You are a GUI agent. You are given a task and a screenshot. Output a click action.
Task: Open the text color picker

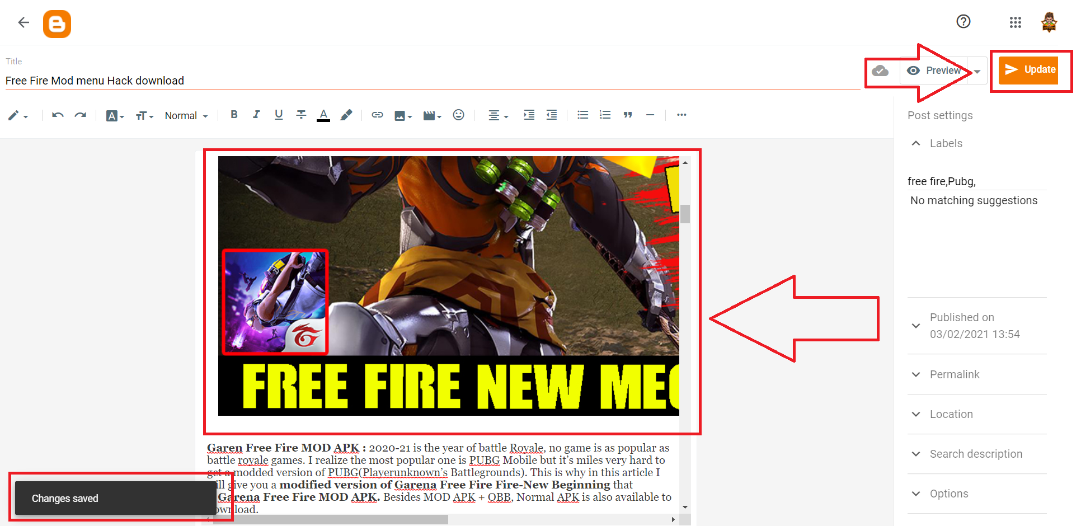click(323, 115)
